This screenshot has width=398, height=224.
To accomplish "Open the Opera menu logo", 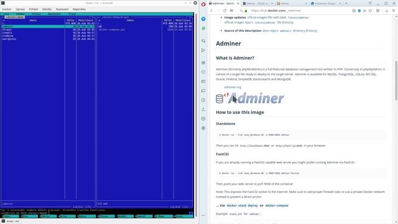I will (x=203, y=4).
